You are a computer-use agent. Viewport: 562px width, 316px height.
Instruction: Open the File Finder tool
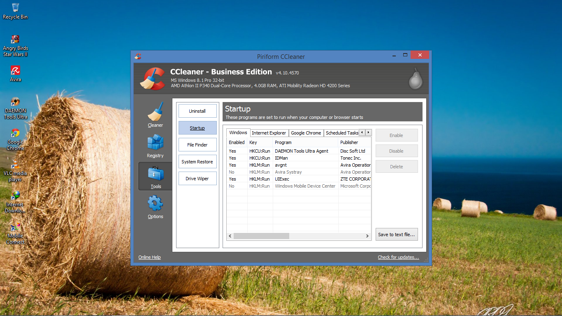coord(197,145)
